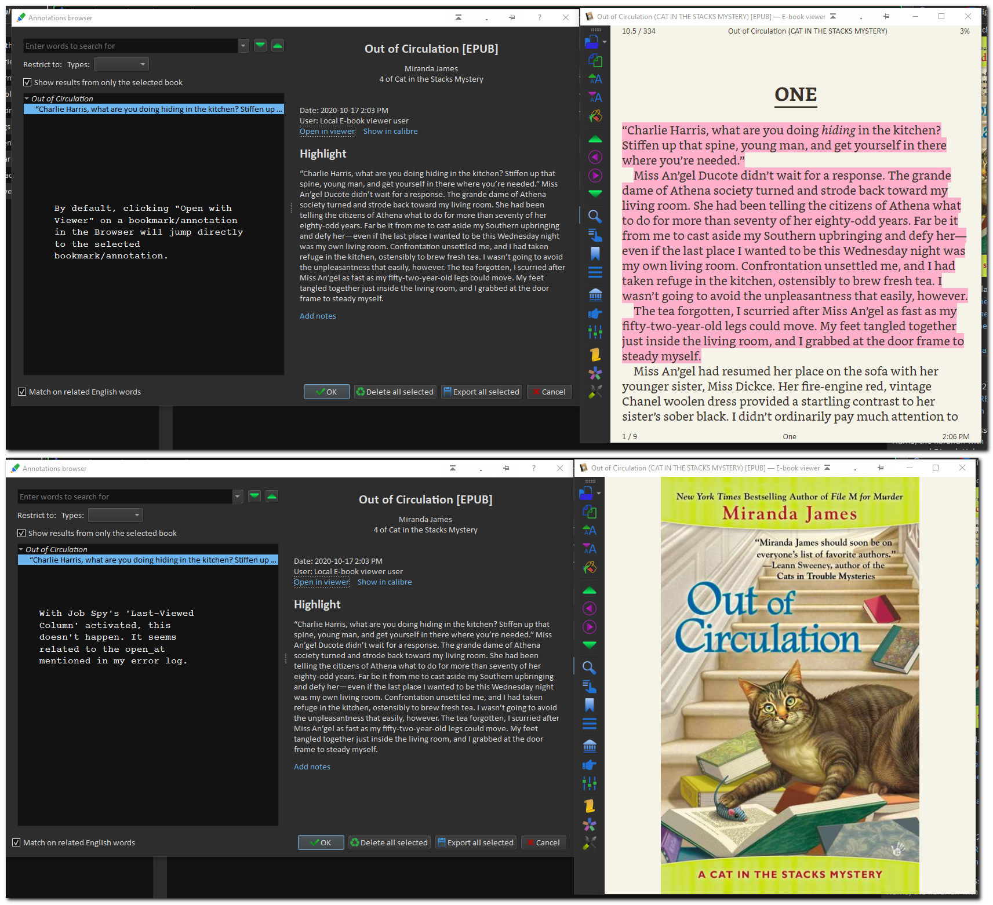
Task: Toggle reference mode in the book-cover viewer
Action: 590,765
